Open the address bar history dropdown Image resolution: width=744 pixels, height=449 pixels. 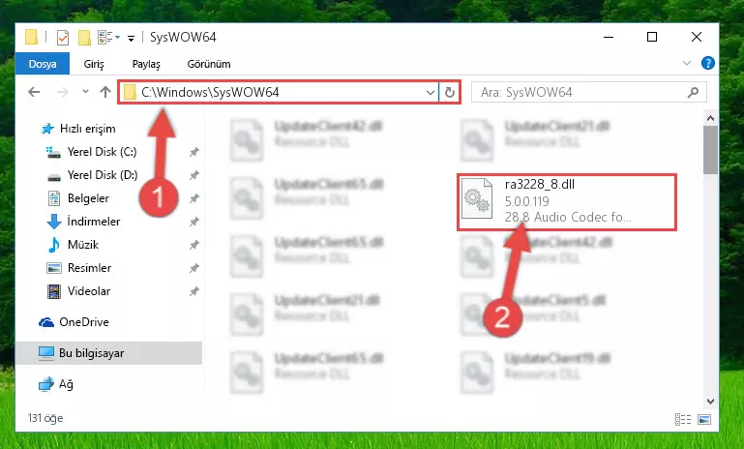pos(431,92)
